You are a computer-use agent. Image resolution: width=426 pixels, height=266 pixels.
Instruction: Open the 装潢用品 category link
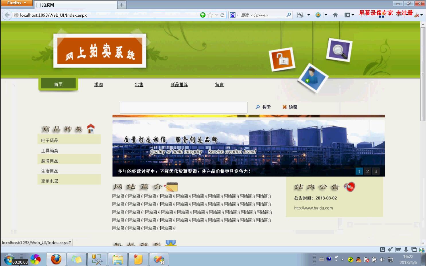click(x=50, y=161)
